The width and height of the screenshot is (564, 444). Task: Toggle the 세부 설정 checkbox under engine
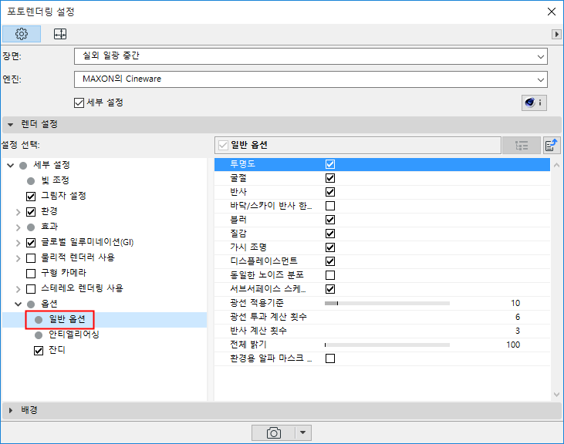[79, 103]
